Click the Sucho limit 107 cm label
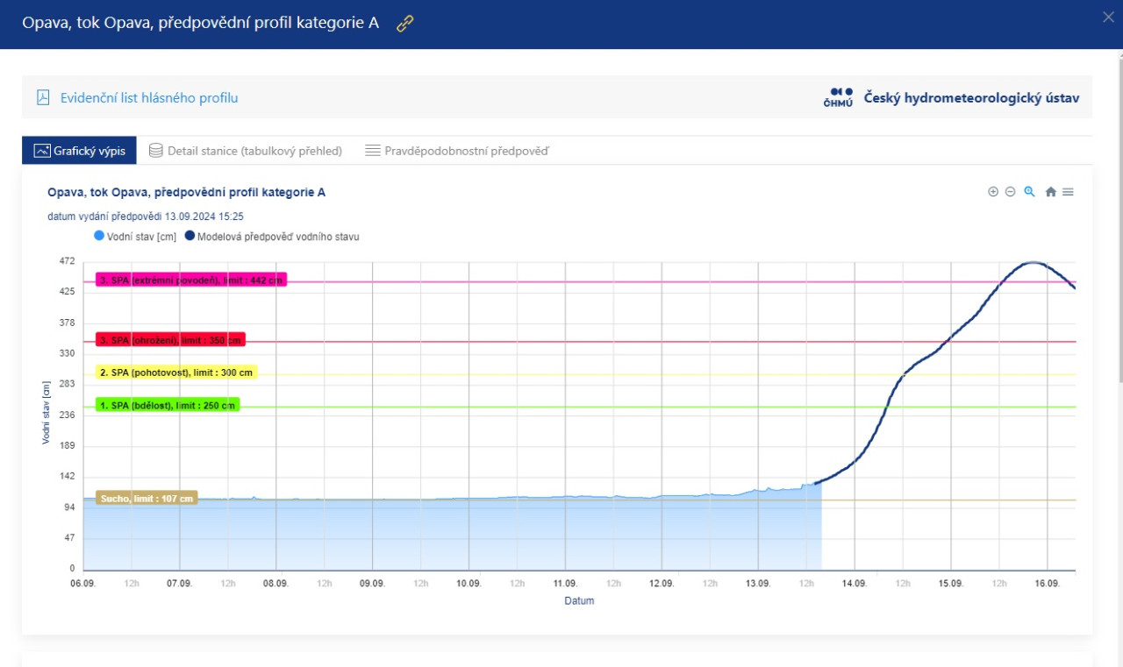1123x667 pixels. [147, 499]
